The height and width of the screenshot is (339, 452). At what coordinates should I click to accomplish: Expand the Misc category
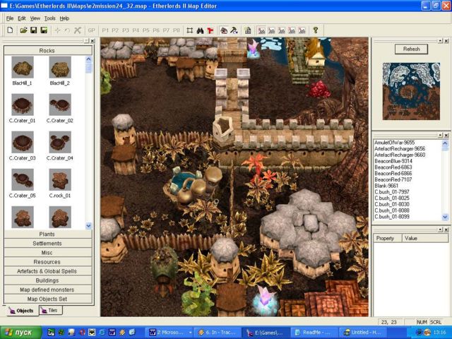click(x=48, y=253)
